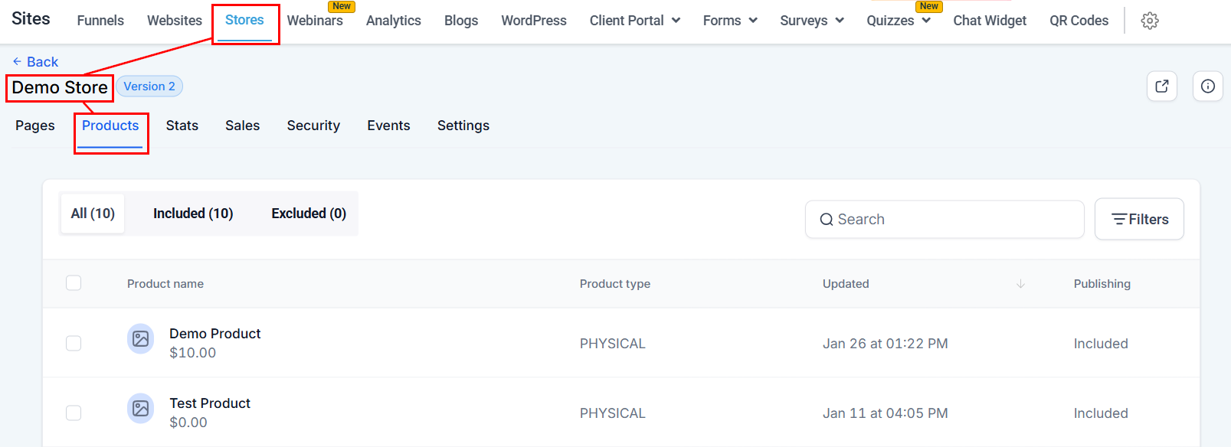Open the settings gear icon
Screen dimensions: 1231x447
[1150, 21]
